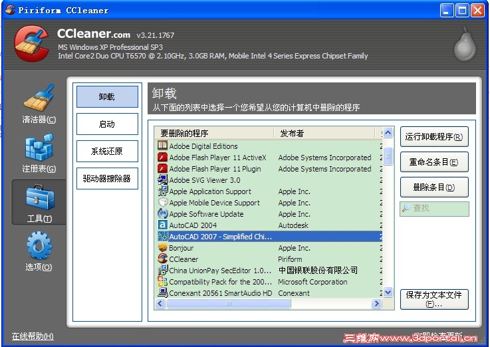Select the Bonjour row
Viewport: 490px width, 347px height.
(x=269, y=247)
